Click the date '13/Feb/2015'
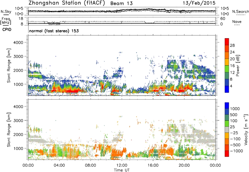The image size is (249, 172). pyautogui.click(x=199, y=3)
